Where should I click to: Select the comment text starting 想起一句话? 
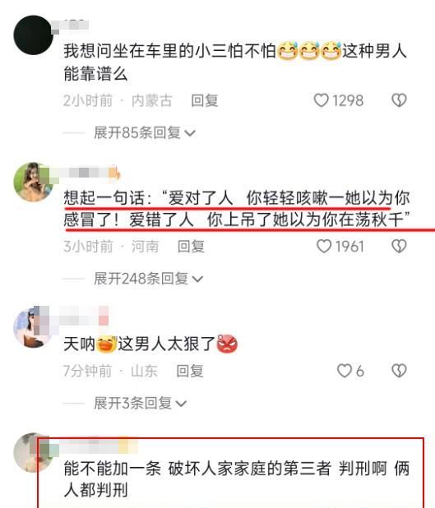click(x=237, y=209)
